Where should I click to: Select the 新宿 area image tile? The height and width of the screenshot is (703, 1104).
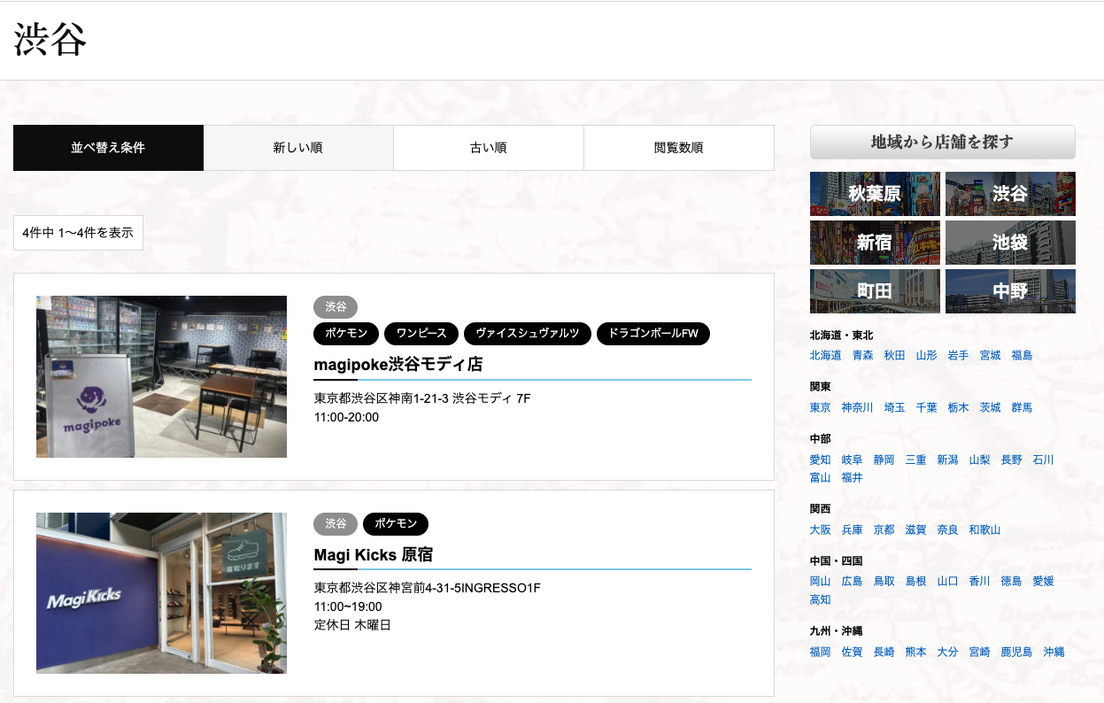(874, 243)
